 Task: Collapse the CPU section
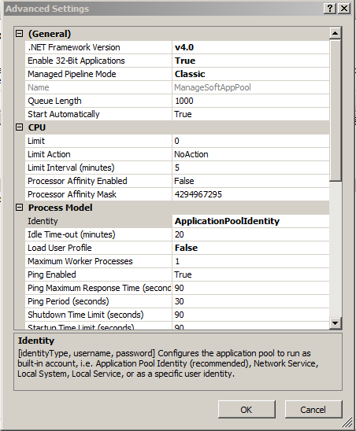tap(19, 127)
